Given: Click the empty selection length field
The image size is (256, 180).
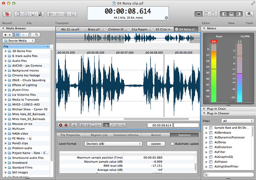Looking at the screenshot, I should tap(186, 125).
